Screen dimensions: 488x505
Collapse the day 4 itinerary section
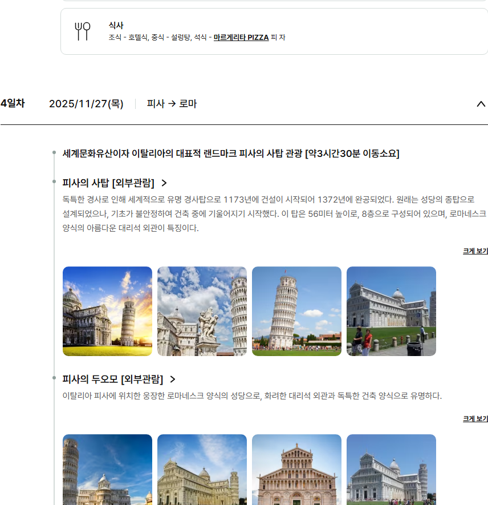pos(481,104)
